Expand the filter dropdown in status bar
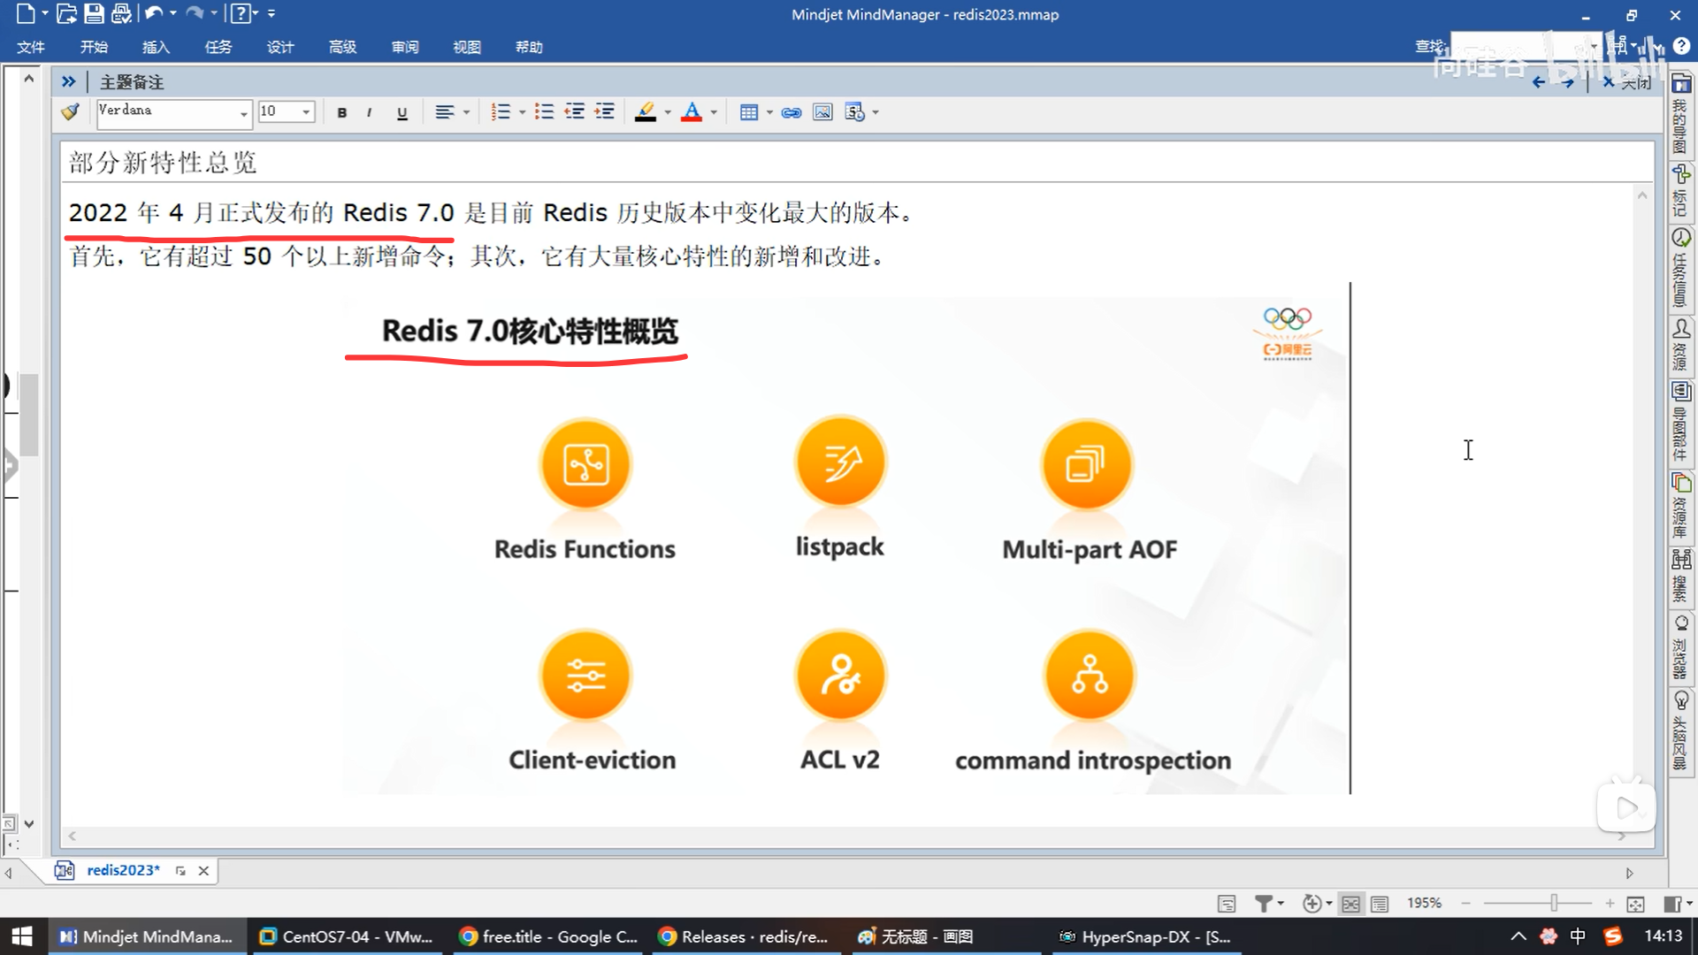The height and width of the screenshot is (955, 1698). (1281, 904)
